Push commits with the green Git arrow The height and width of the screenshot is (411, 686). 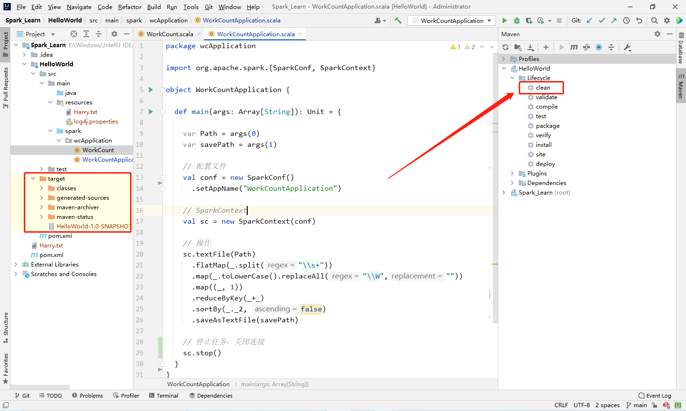click(x=615, y=21)
